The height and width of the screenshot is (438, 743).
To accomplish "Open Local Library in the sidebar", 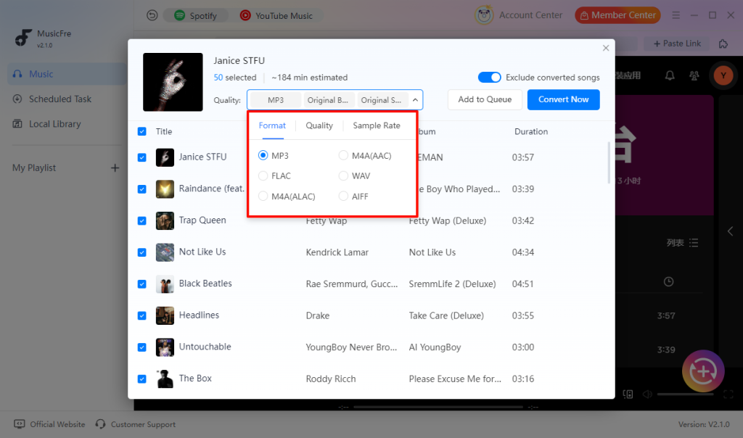I will click(67, 124).
